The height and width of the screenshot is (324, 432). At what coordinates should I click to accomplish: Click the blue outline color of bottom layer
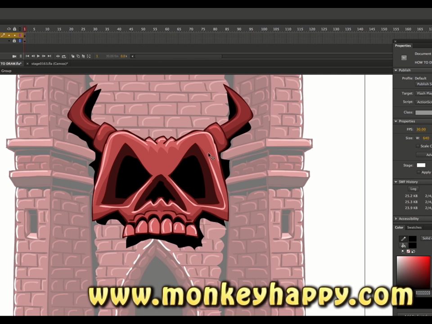20,41
